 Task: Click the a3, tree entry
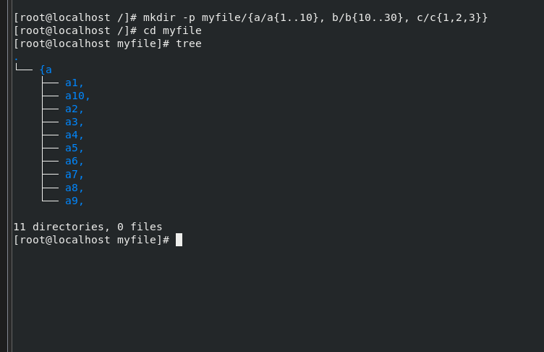(75, 122)
